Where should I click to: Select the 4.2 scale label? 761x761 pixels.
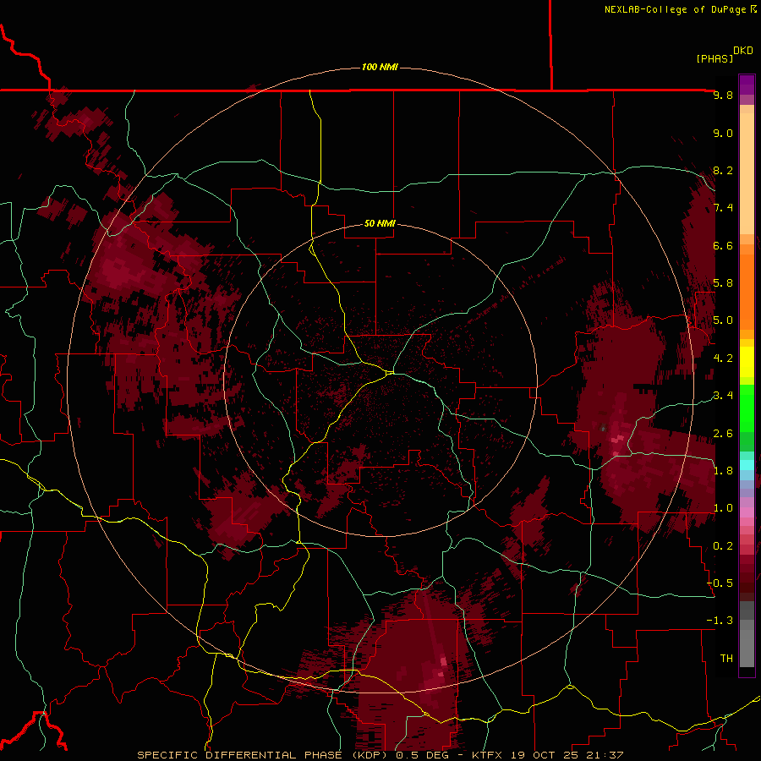723,359
